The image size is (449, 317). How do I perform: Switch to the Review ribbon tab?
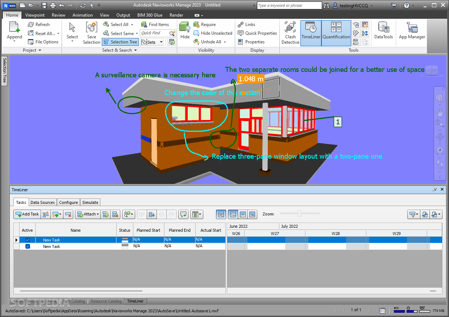tap(58, 15)
